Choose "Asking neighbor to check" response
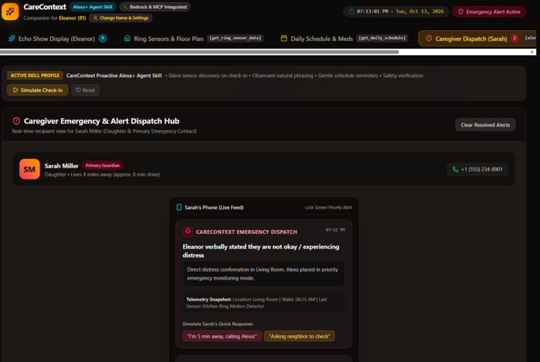 click(299, 336)
